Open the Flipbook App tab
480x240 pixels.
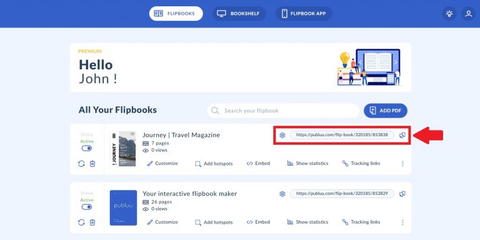pos(304,14)
